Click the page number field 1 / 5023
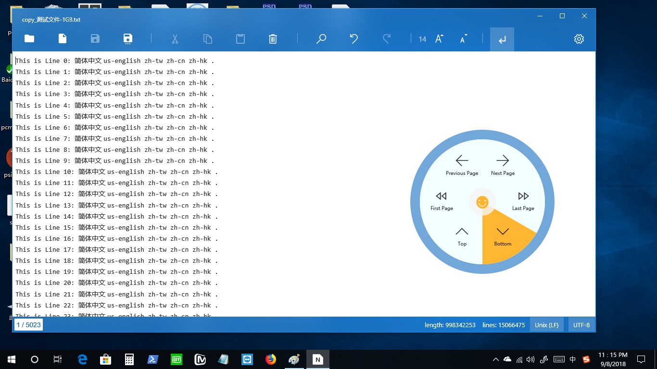 28,325
